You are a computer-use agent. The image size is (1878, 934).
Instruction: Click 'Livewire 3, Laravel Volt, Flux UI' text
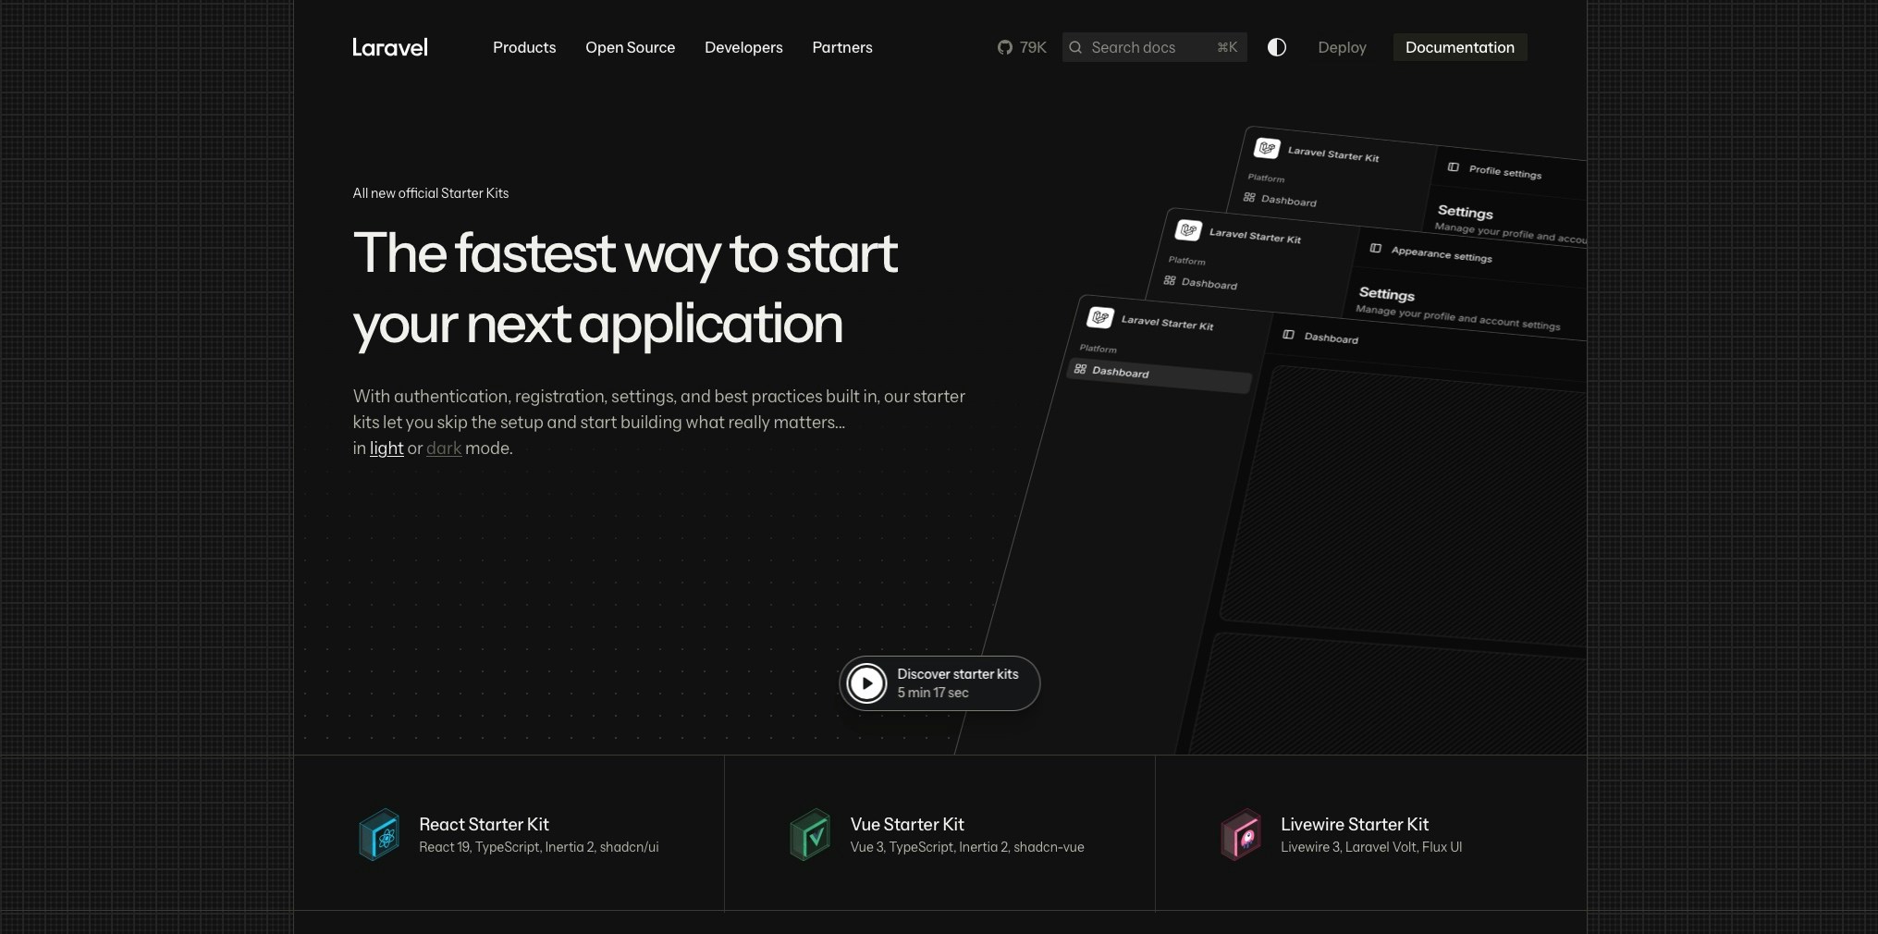pyautogui.click(x=1371, y=847)
